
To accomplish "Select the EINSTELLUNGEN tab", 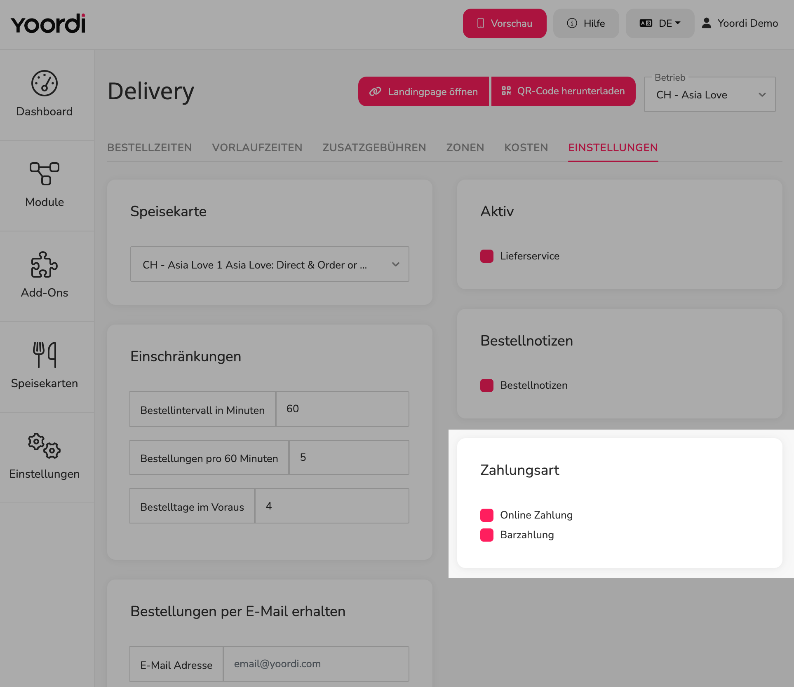I will click(x=613, y=147).
